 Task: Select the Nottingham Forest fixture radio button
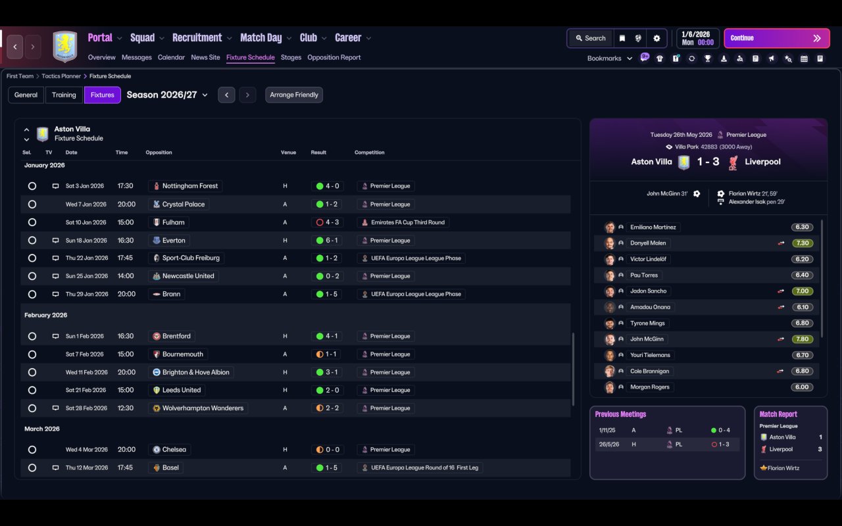tap(32, 186)
